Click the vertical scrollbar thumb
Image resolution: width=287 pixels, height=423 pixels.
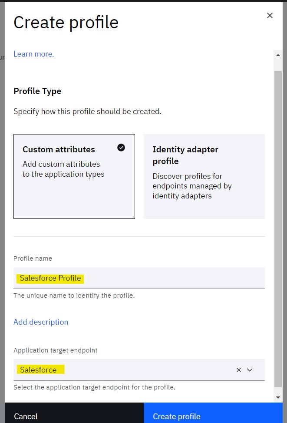pyautogui.click(x=278, y=226)
